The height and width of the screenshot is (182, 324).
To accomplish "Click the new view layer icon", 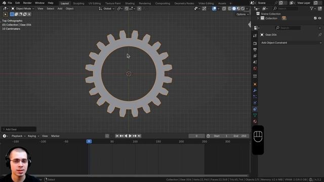I will [x=316, y=3].
